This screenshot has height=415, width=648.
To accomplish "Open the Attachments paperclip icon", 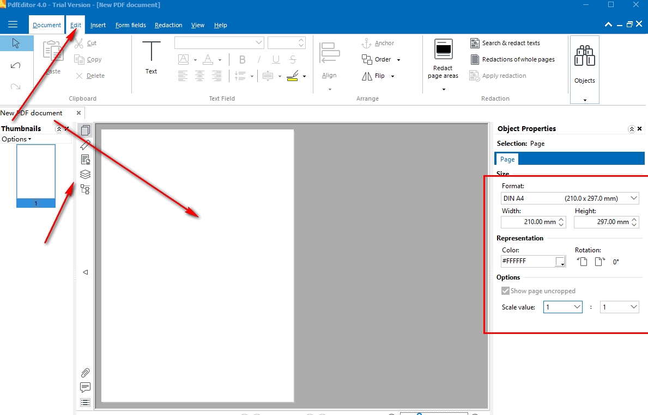I will [85, 373].
